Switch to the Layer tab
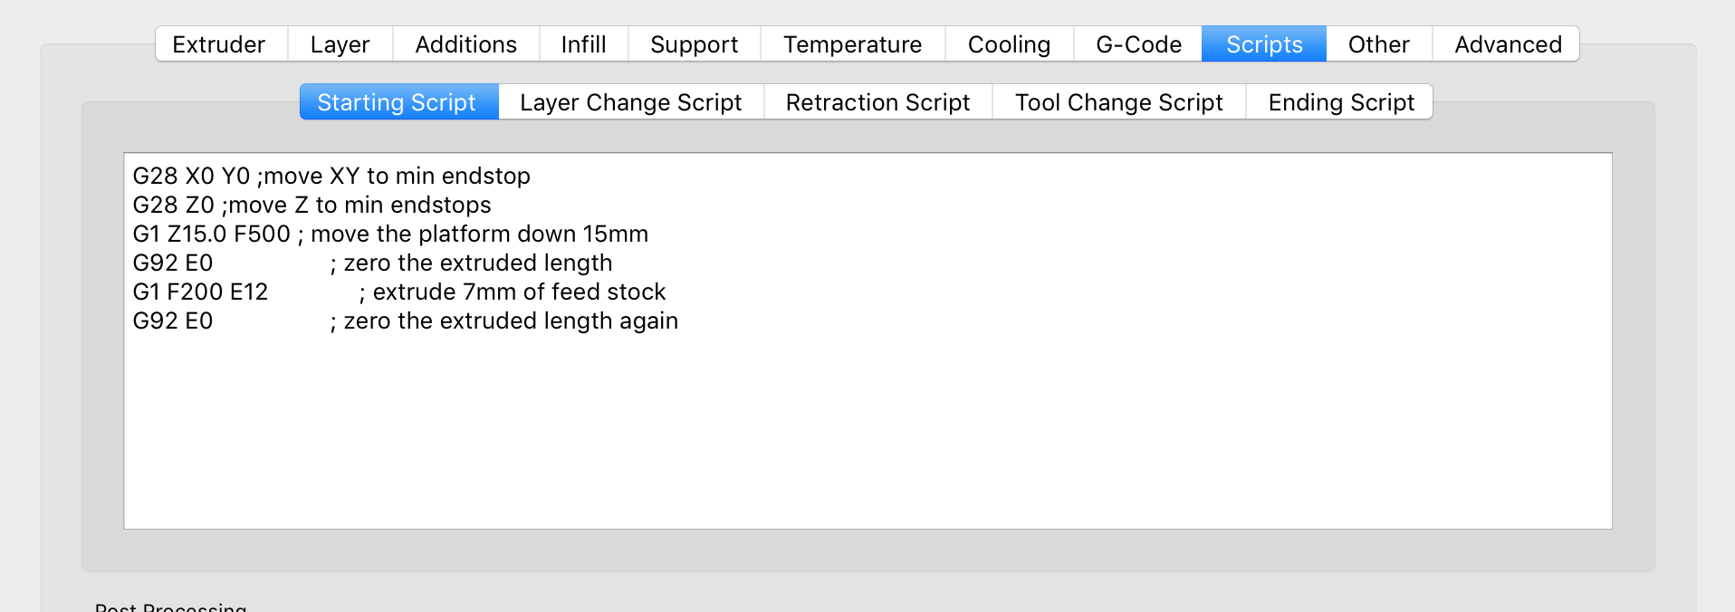Image resolution: width=1735 pixels, height=612 pixels. (340, 44)
